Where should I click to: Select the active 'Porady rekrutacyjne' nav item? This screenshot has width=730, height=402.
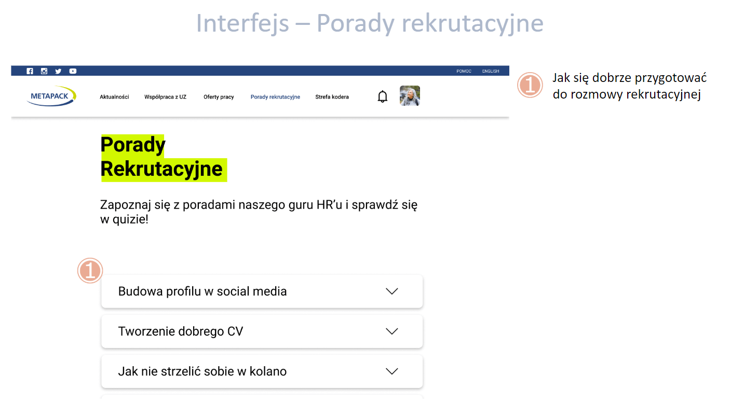(275, 97)
